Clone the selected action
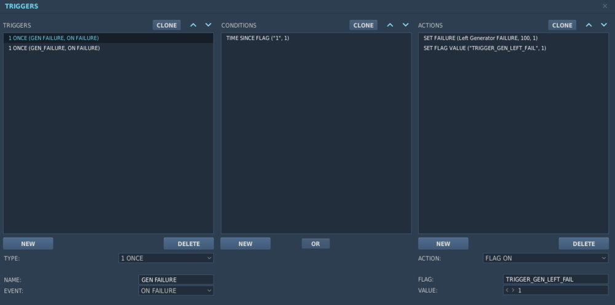Screen dimensions: 615x305 562,25
